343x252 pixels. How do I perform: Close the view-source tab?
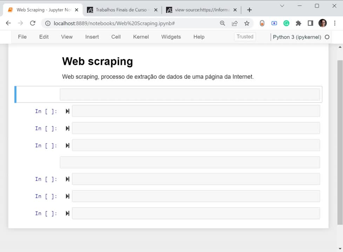coord(235,10)
